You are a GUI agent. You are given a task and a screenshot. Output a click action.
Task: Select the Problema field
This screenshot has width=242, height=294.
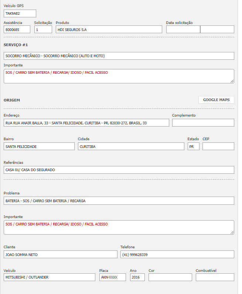click(x=119, y=201)
